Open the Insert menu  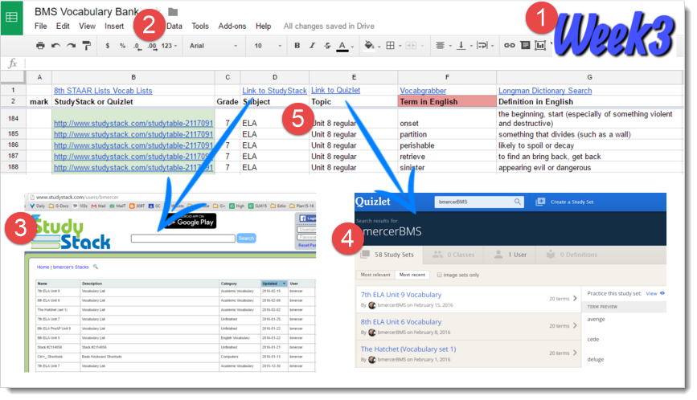click(114, 27)
